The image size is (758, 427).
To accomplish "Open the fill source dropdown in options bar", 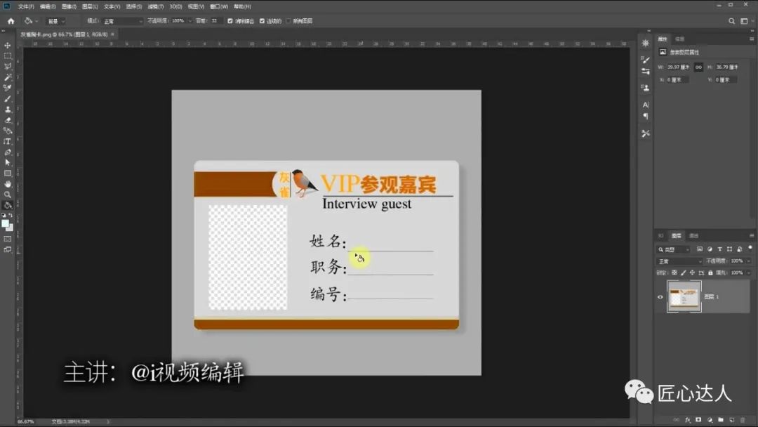I will [55, 21].
